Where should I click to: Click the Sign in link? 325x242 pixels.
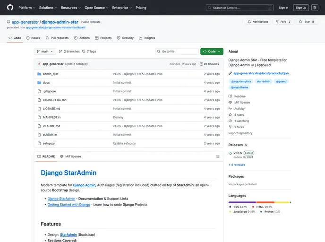283,8
